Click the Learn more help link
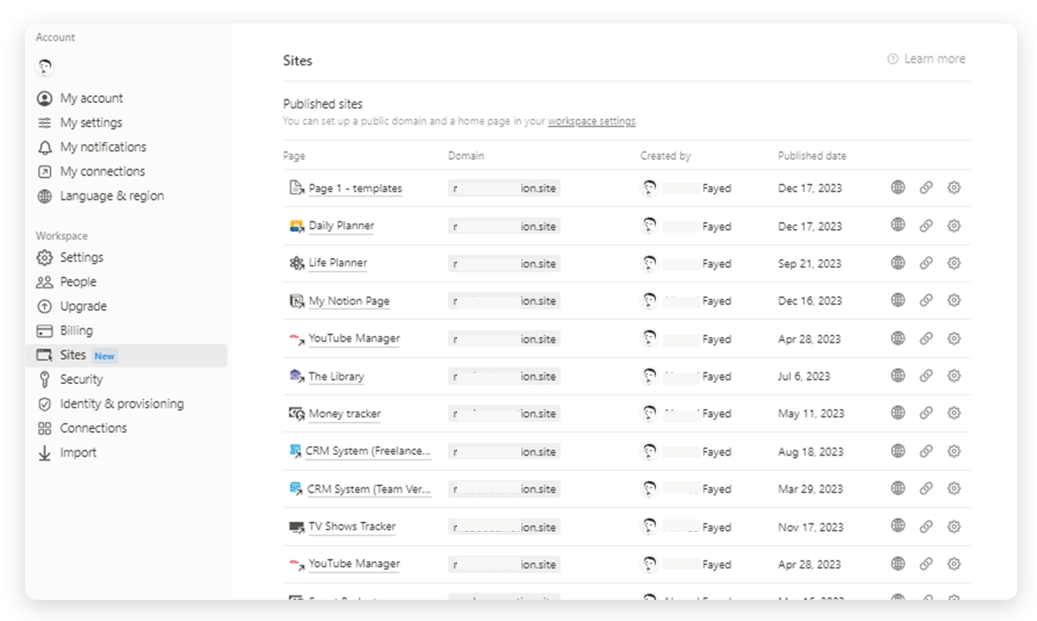 (x=927, y=59)
